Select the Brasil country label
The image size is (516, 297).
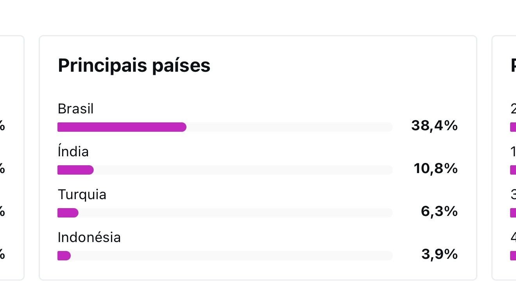pyautogui.click(x=75, y=109)
